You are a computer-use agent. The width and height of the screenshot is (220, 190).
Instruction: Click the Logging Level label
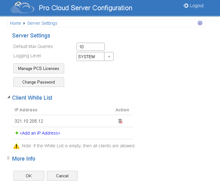pos(27,56)
